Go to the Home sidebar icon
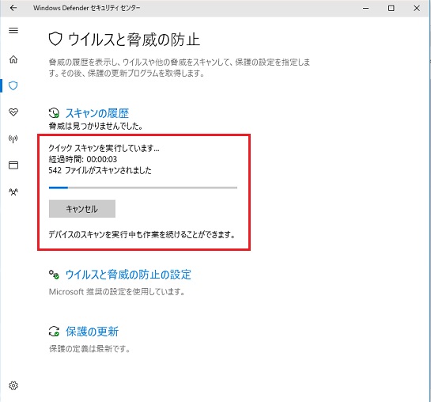Viewport: 431px width, 402px height. pyautogui.click(x=13, y=59)
